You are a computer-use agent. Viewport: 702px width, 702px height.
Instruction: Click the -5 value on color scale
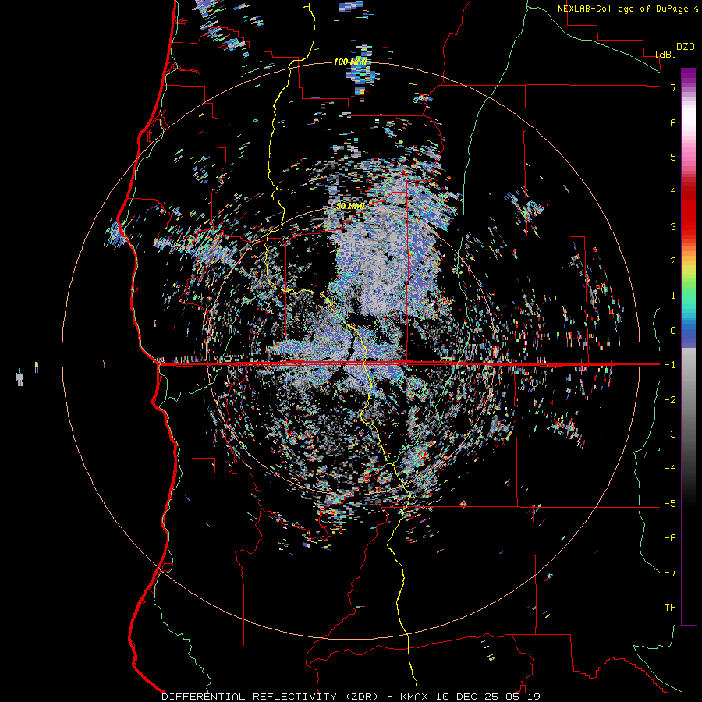[670, 504]
